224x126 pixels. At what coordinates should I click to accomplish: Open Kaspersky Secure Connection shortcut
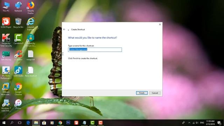(x=30, y=40)
